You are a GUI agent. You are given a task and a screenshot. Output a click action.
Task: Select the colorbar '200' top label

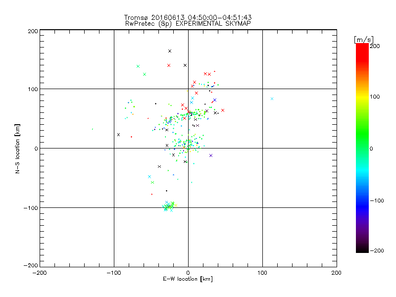tap(375, 46)
